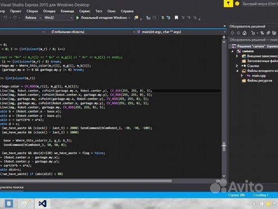Collapse the Файлы исходного кода folder
278x209 pixels.
pos(237,71)
